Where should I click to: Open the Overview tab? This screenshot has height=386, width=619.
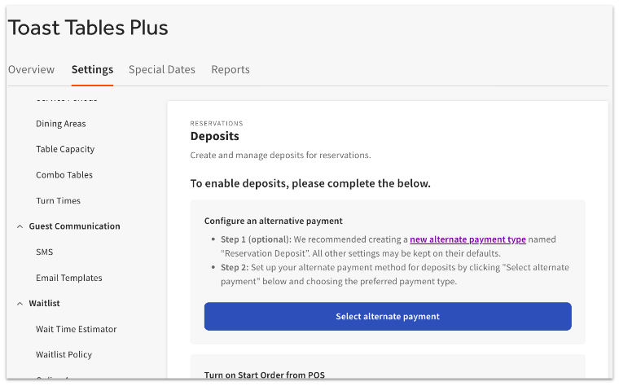pos(32,70)
